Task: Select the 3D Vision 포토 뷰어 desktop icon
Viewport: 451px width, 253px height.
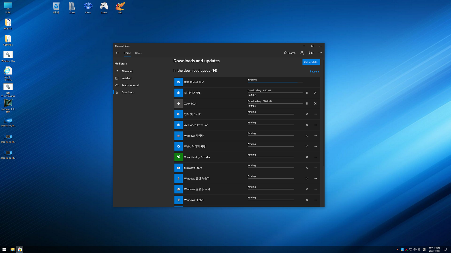Action: pyautogui.click(x=8, y=106)
